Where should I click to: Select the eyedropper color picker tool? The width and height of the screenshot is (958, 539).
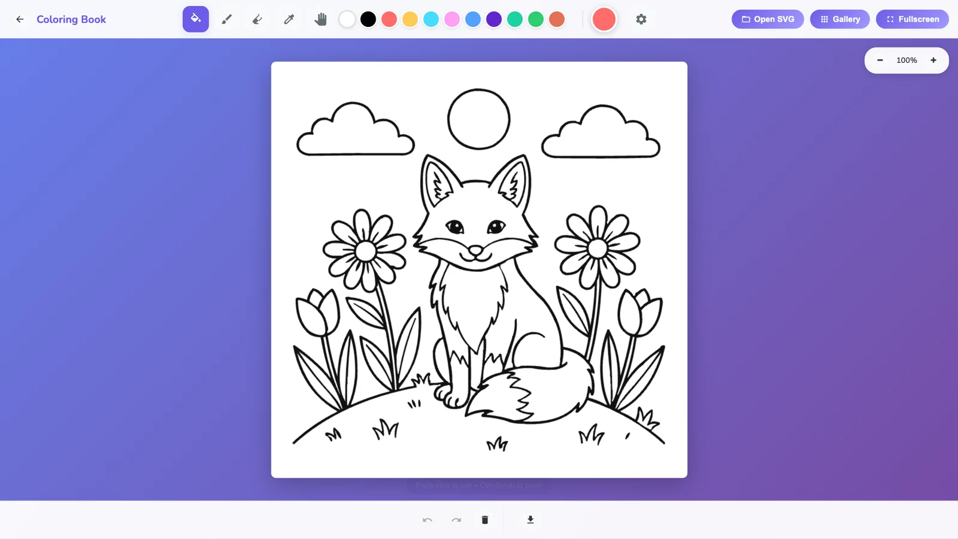tap(289, 19)
